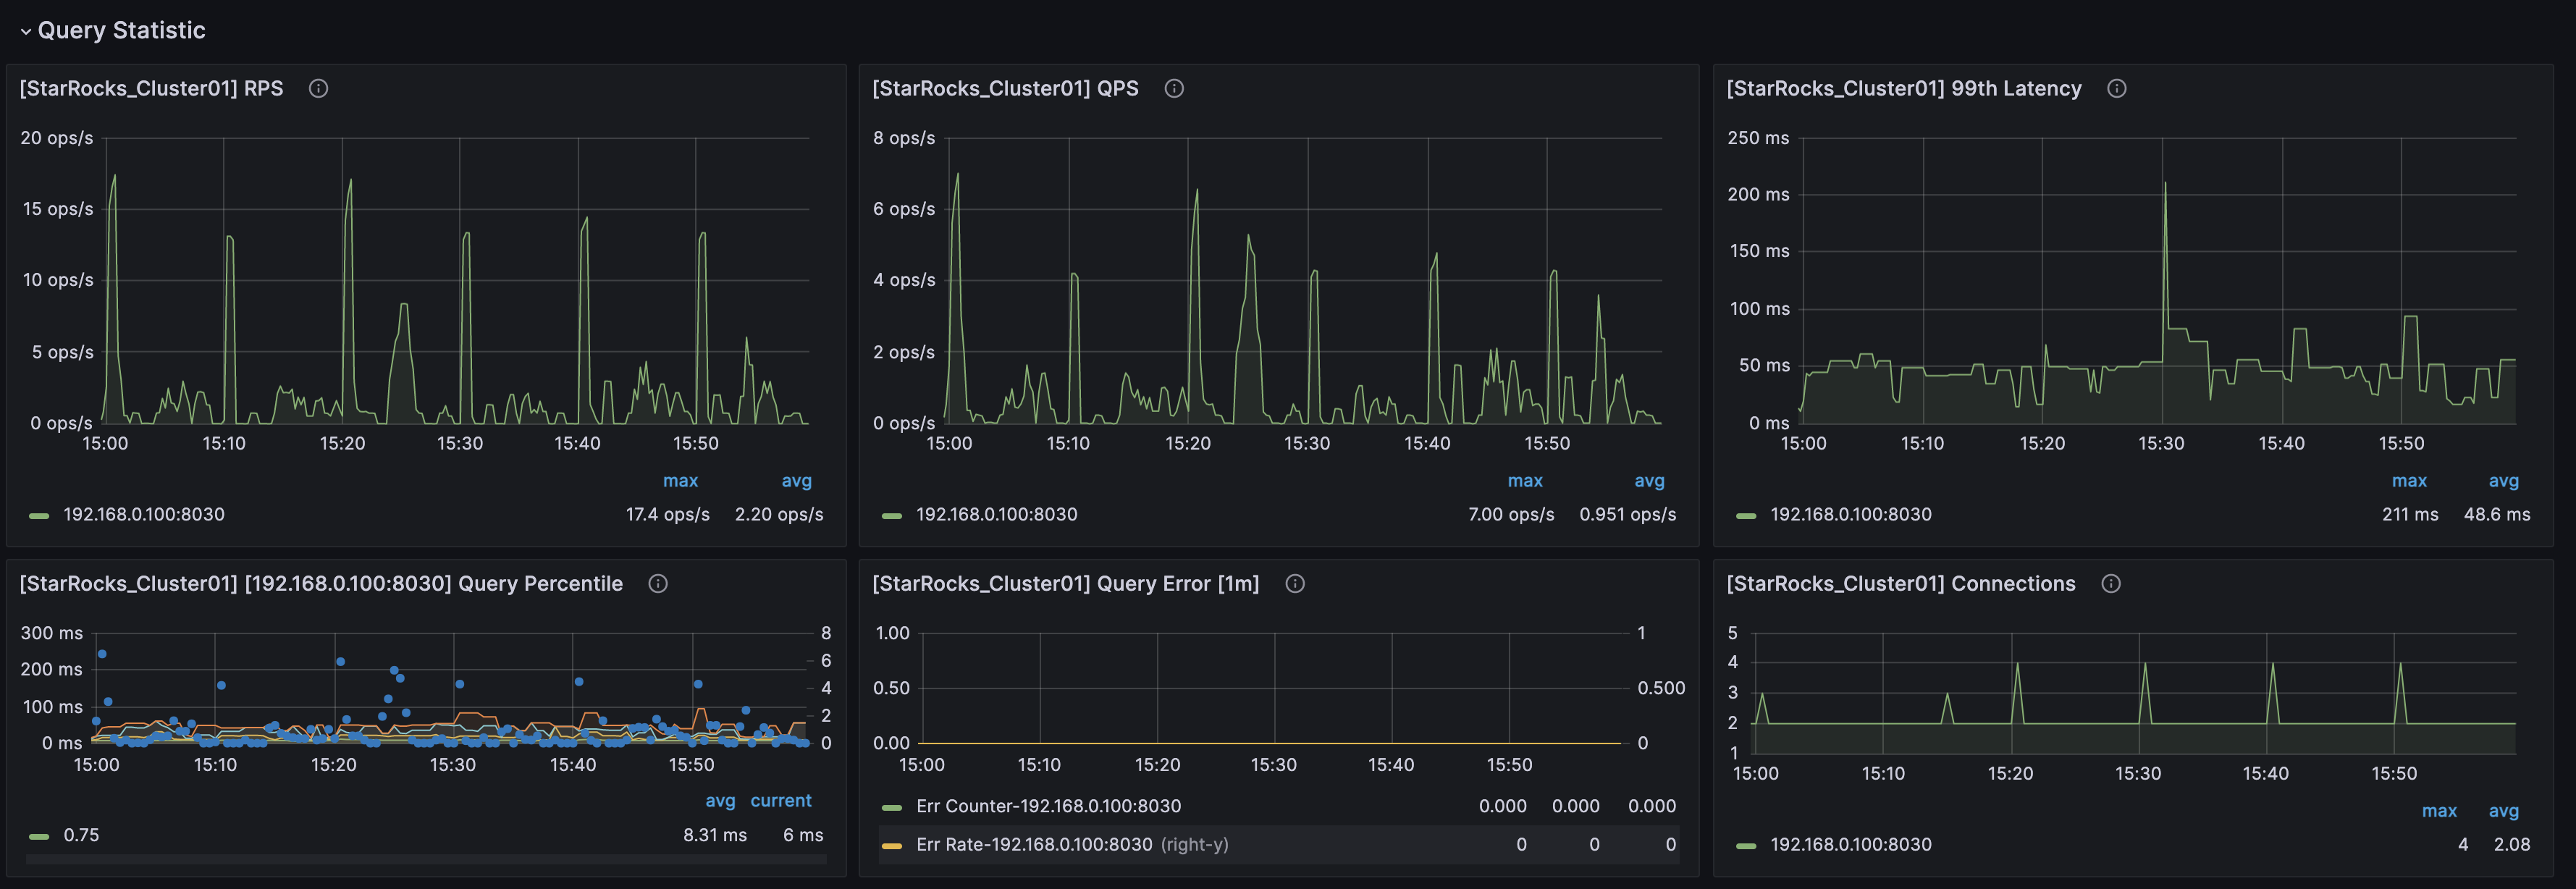Screen dimensions: 2576x889
Task: Open the Query Percentile panel title menu
Action: pyautogui.click(x=321, y=584)
